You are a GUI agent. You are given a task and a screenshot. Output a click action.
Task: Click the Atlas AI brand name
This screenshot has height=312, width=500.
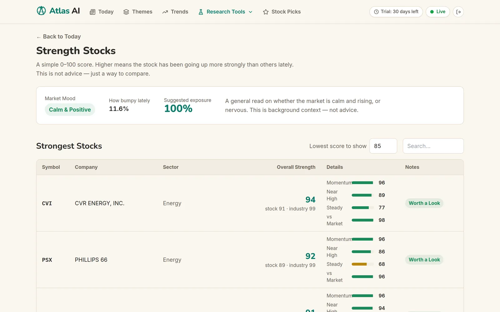[65, 11]
